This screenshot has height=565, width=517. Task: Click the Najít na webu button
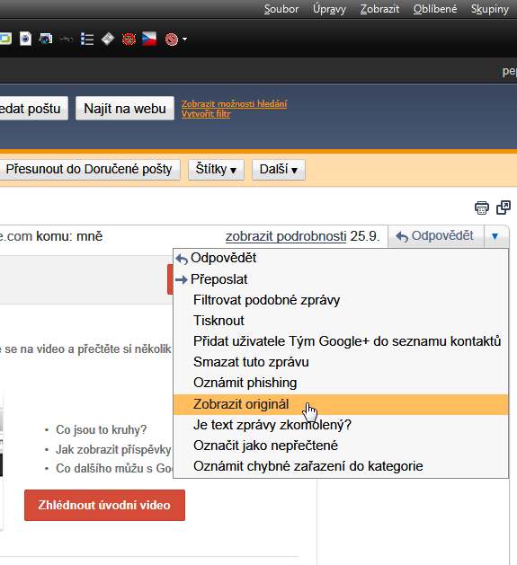pos(125,109)
